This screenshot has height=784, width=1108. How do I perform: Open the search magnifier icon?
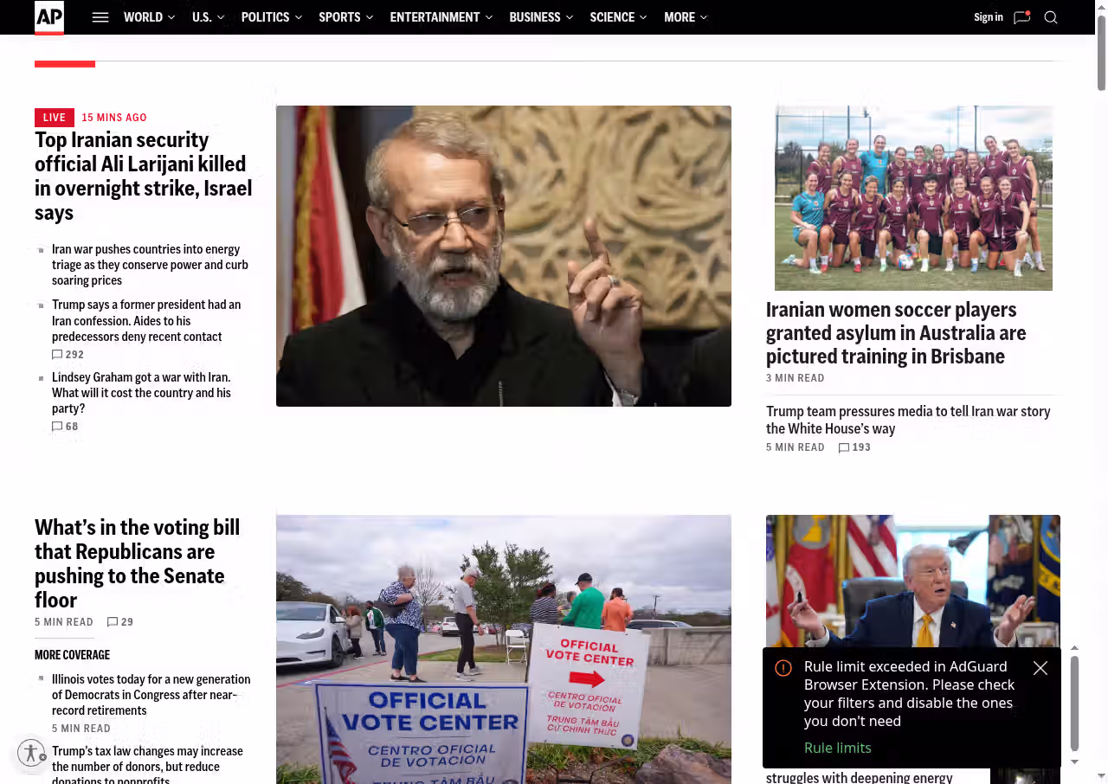click(1051, 17)
